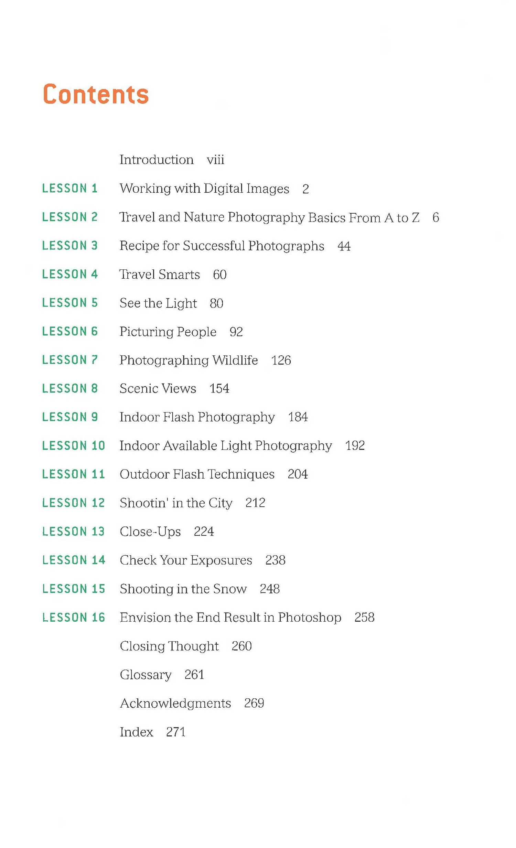Click the LESSON 7 label
This screenshot has height=848, width=516.
pyautogui.click(x=70, y=360)
